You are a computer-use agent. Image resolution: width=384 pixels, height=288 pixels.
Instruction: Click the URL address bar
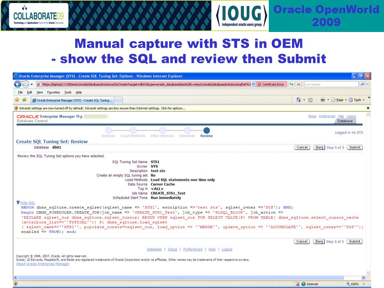pyautogui.click(x=146, y=84)
